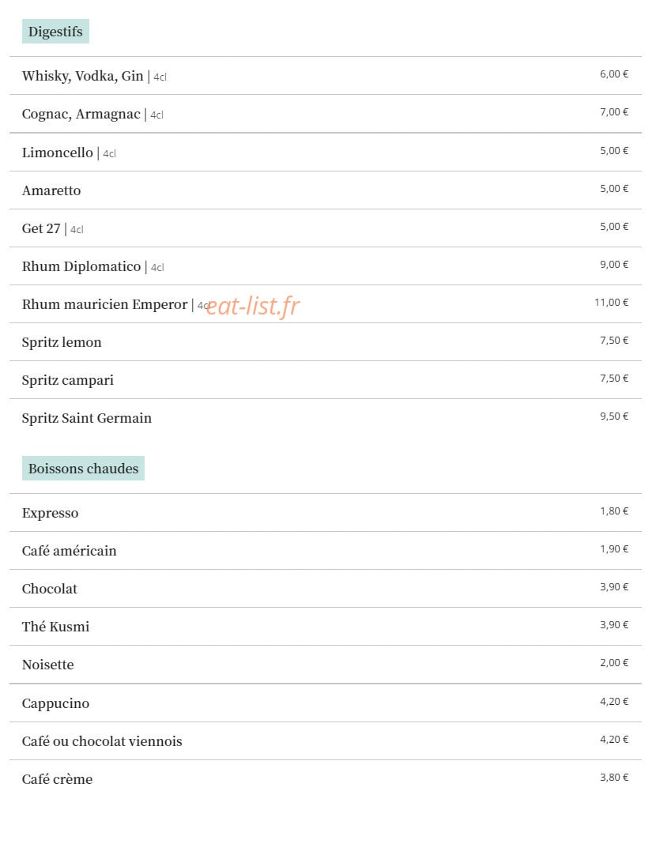
Task: Click the Spritz campari row
Action: (326, 380)
